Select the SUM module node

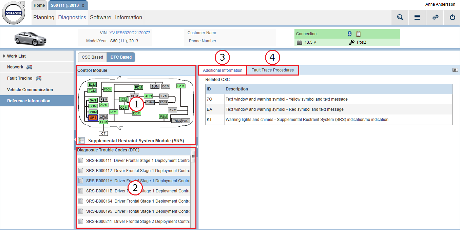coord(155,86)
